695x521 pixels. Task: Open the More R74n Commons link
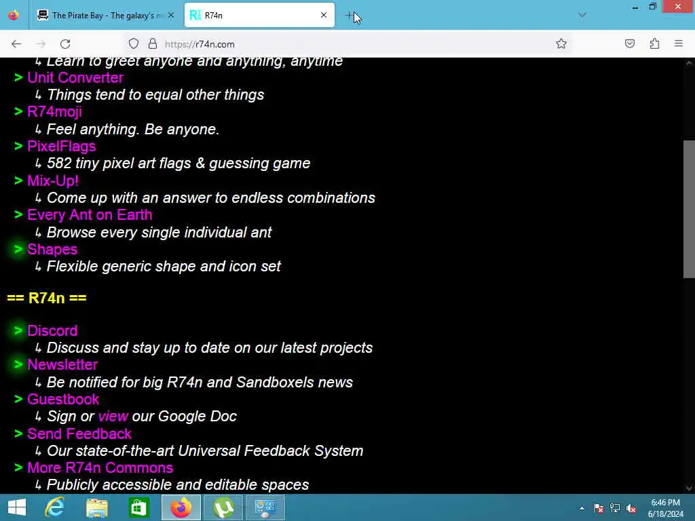[x=100, y=468]
